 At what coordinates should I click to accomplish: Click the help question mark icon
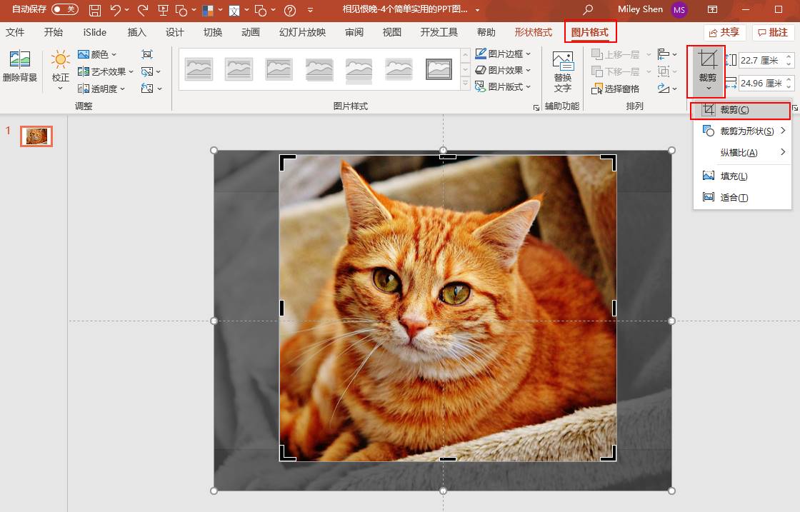289,10
